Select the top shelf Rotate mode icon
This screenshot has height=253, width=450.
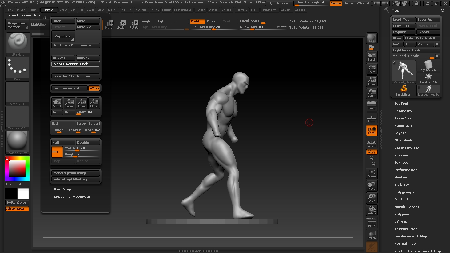point(134,24)
